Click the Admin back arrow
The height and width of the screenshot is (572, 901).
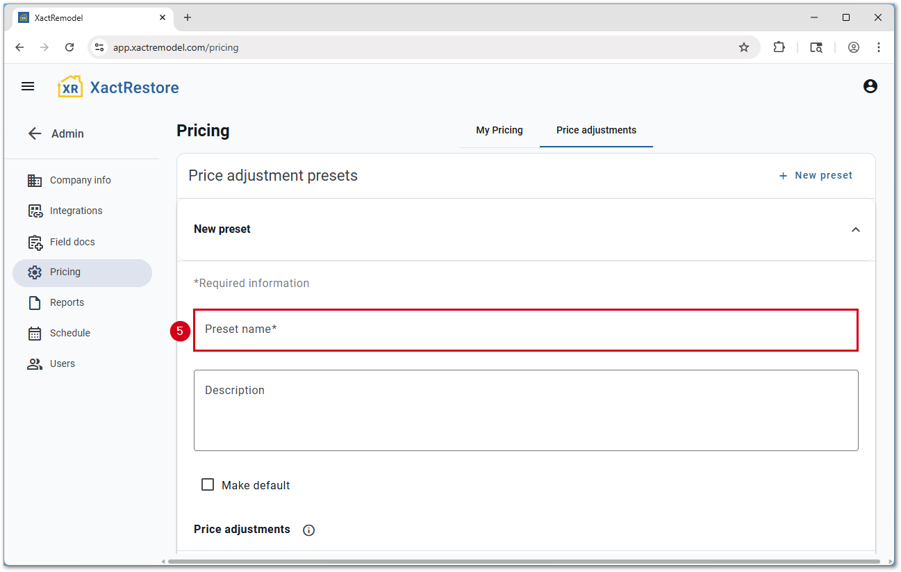tap(35, 133)
